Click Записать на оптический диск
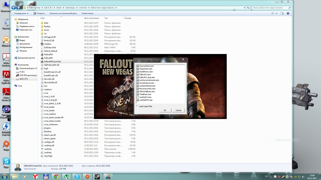321x180 pixels. click(x=63, y=13)
